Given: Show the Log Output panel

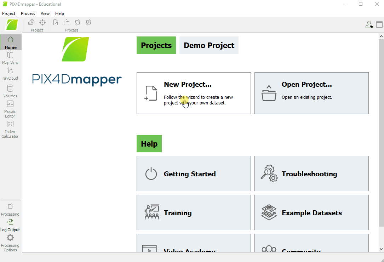Looking at the screenshot, I should tap(10, 225).
